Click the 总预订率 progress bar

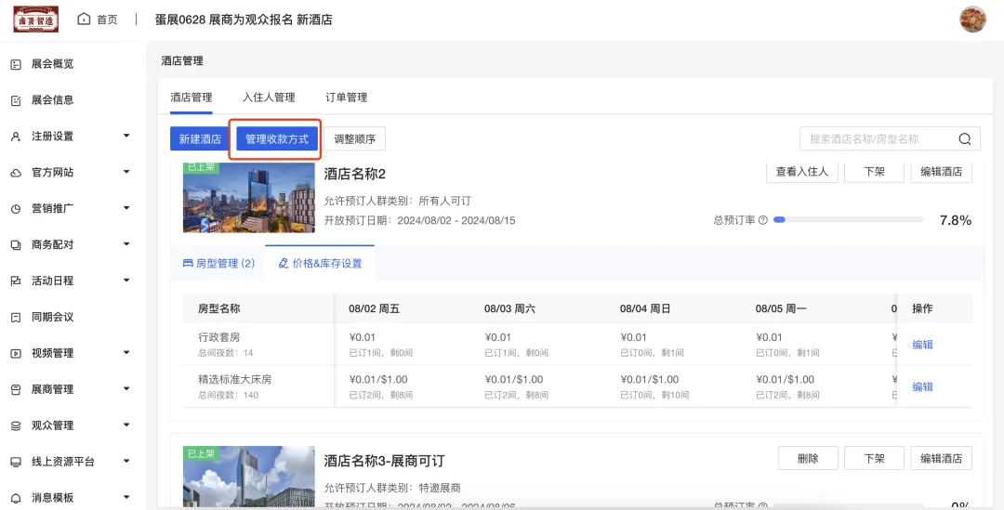(848, 220)
